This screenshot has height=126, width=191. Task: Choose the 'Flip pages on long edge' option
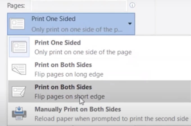69,74
